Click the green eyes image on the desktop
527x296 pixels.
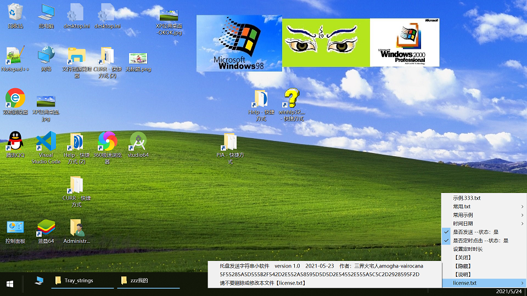pyautogui.click(x=326, y=42)
